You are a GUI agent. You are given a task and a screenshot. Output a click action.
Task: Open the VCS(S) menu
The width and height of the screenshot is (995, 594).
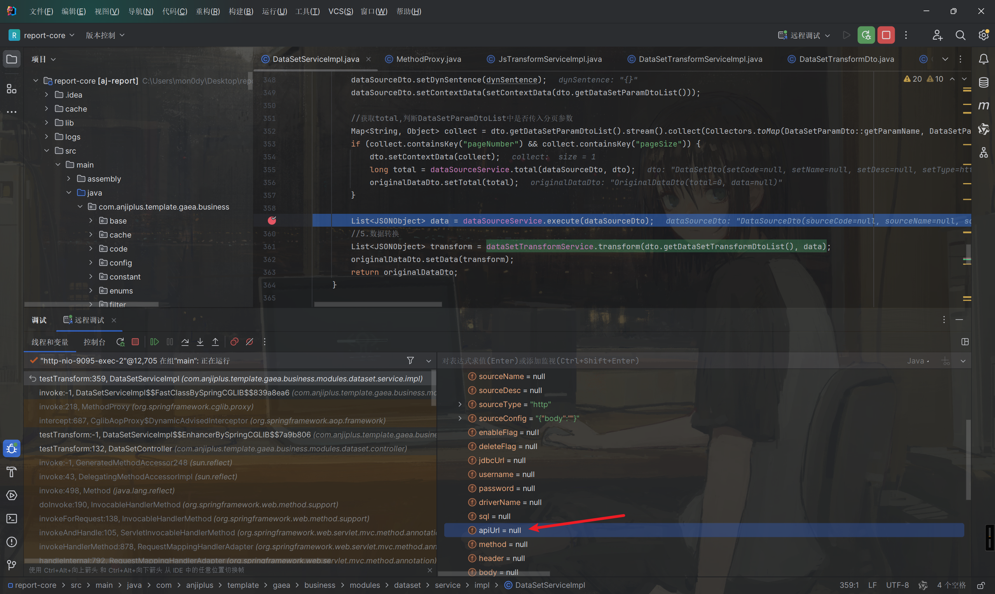340,11
